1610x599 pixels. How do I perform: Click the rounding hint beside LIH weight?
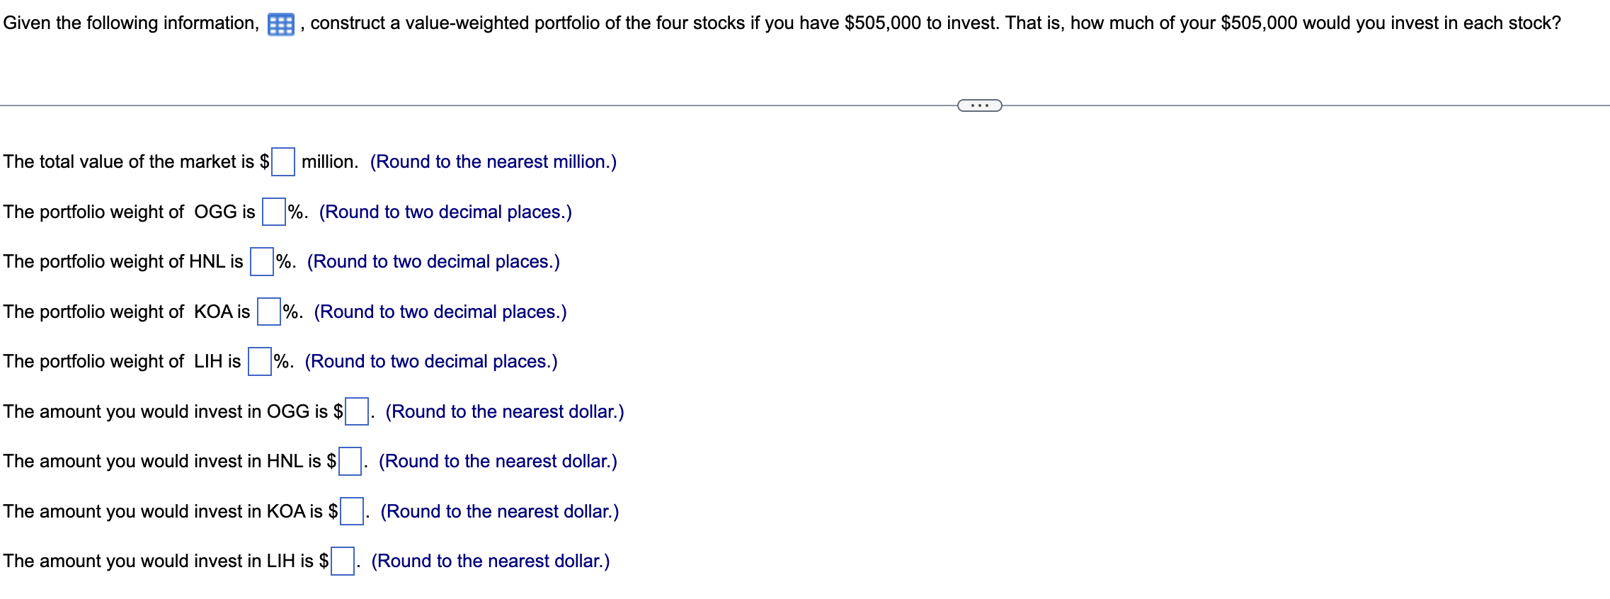pyautogui.click(x=431, y=361)
